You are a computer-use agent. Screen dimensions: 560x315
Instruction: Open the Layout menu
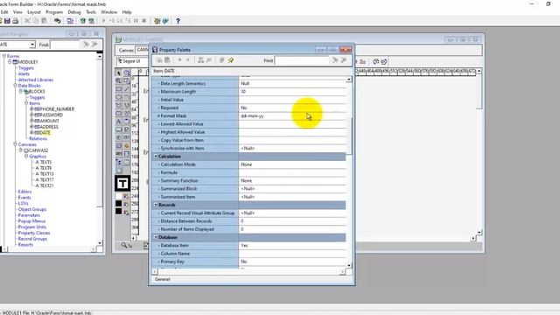(x=34, y=11)
